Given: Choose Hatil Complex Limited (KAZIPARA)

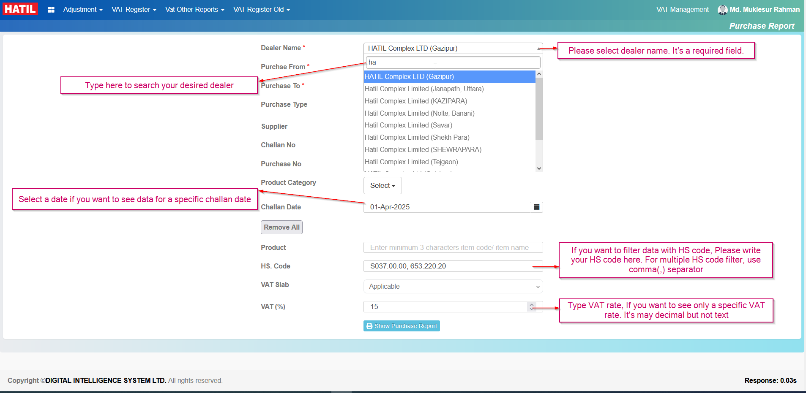Looking at the screenshot, I should coord(449,101).
